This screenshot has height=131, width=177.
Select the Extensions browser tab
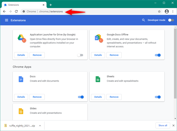click(23, 5)
